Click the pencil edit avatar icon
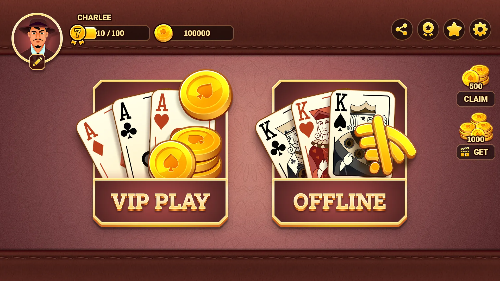 pyautogui.click(x=37, y=62)
